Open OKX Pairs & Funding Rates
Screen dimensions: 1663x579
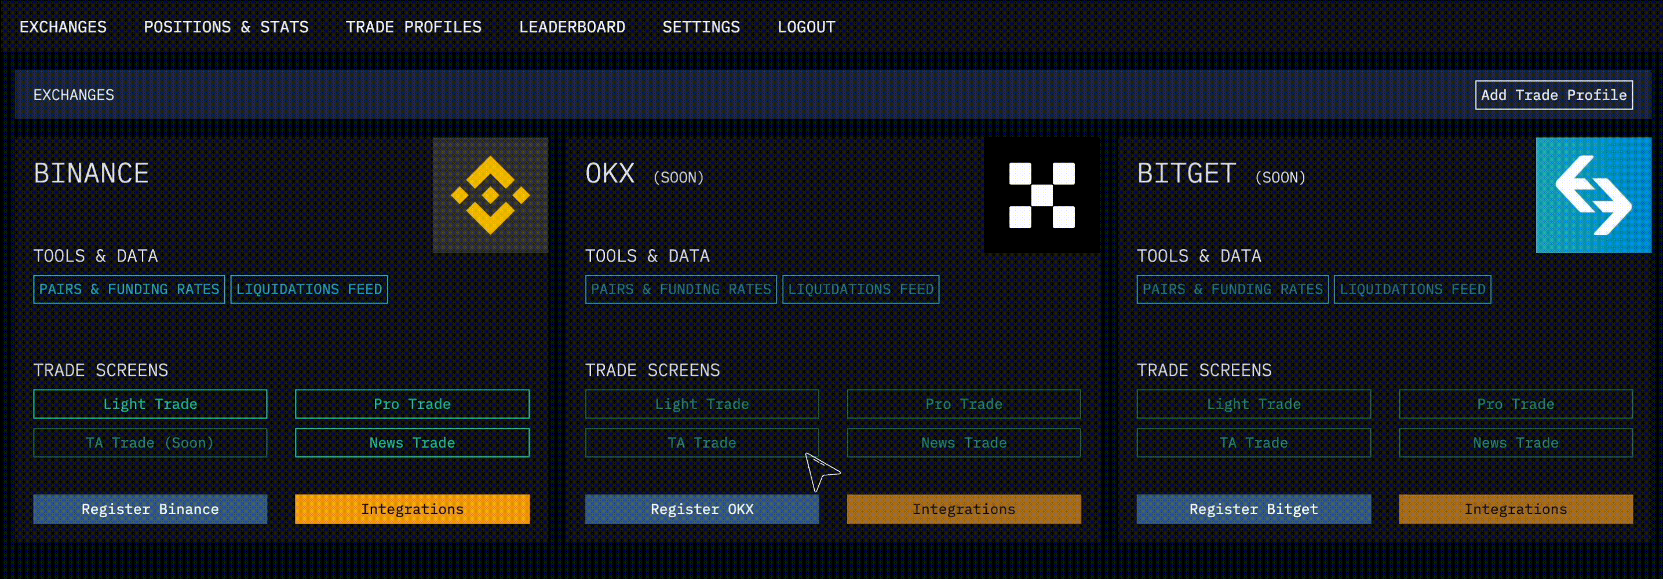[681, 289]
